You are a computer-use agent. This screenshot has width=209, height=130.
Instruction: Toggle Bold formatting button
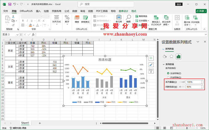click(x=23, y=21)
